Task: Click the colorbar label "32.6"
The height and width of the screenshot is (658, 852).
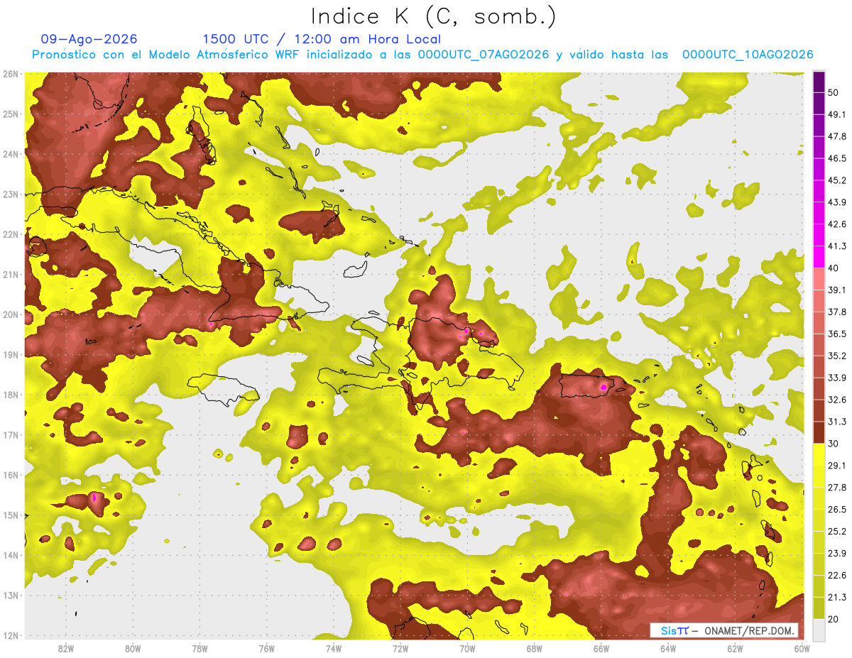Action: [x=836, y=400]
